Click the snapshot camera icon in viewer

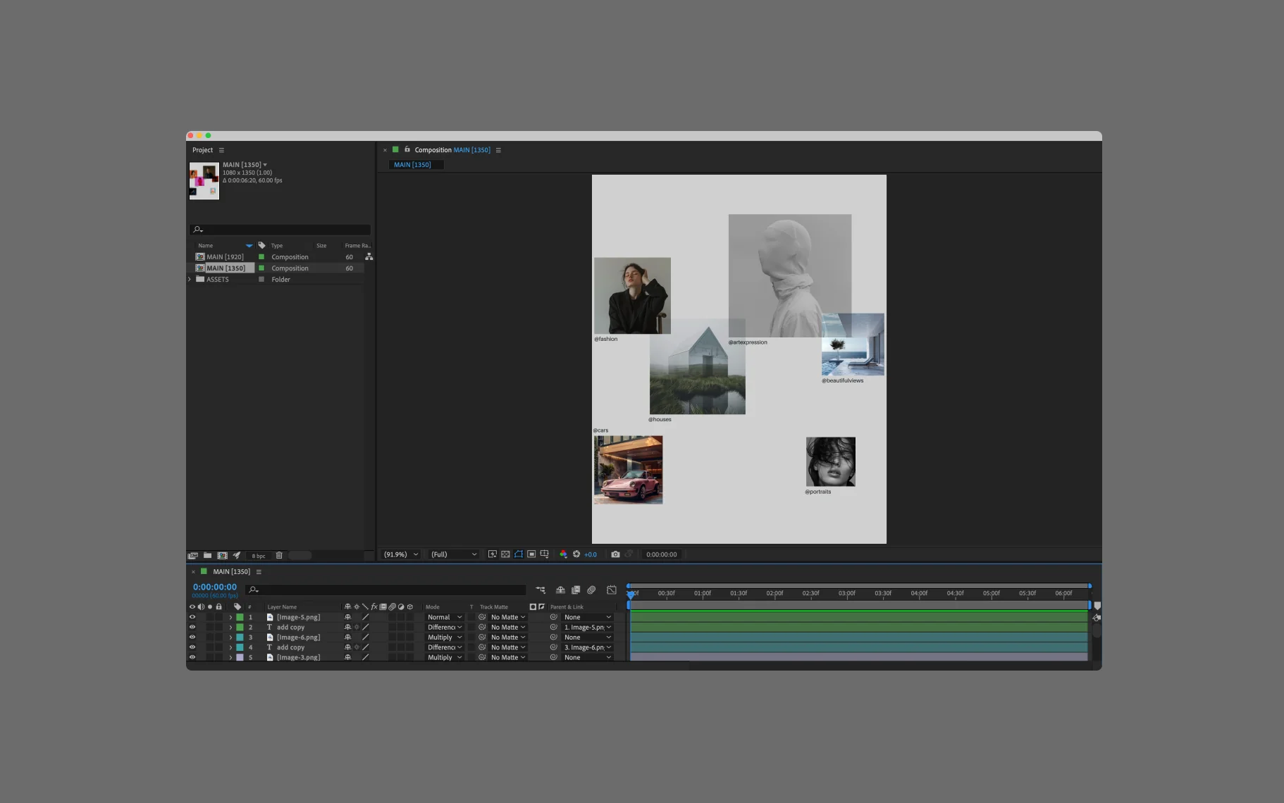click(x=615, y=554)
